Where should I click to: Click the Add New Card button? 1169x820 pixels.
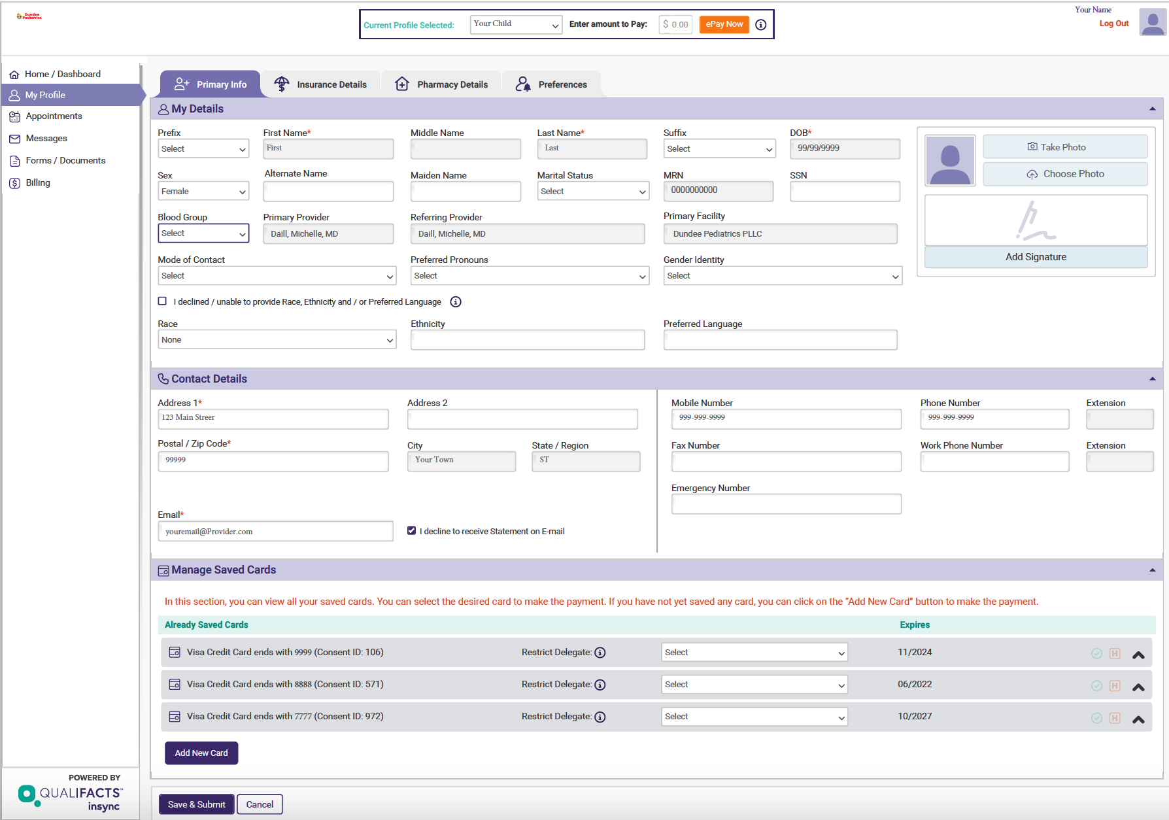coord(201,753)
